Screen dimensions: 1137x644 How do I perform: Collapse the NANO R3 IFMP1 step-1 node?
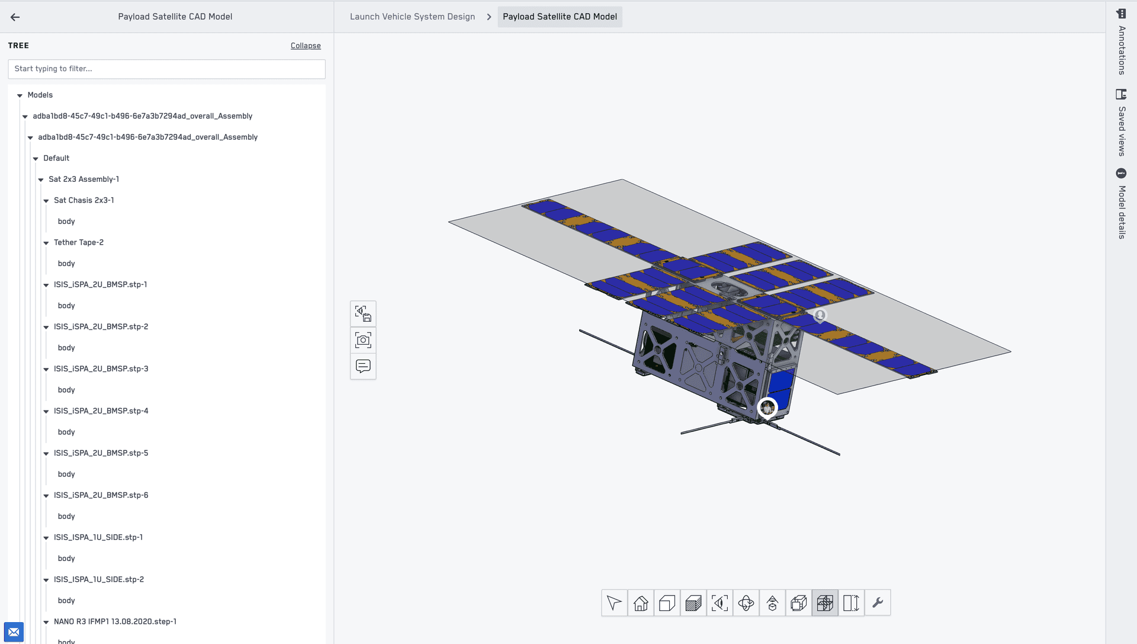click(46, 622)
